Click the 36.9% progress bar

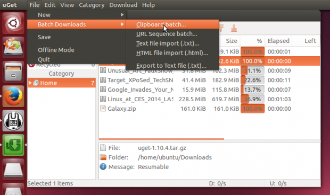coord(252,99)
